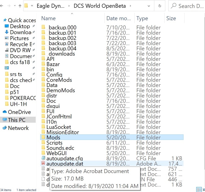Click the Bazar folder icon
This screenshot has width=205, height=192.
[43, 64]
